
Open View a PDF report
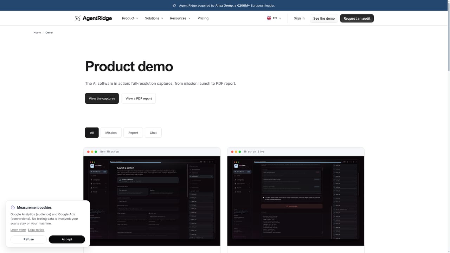139,98
